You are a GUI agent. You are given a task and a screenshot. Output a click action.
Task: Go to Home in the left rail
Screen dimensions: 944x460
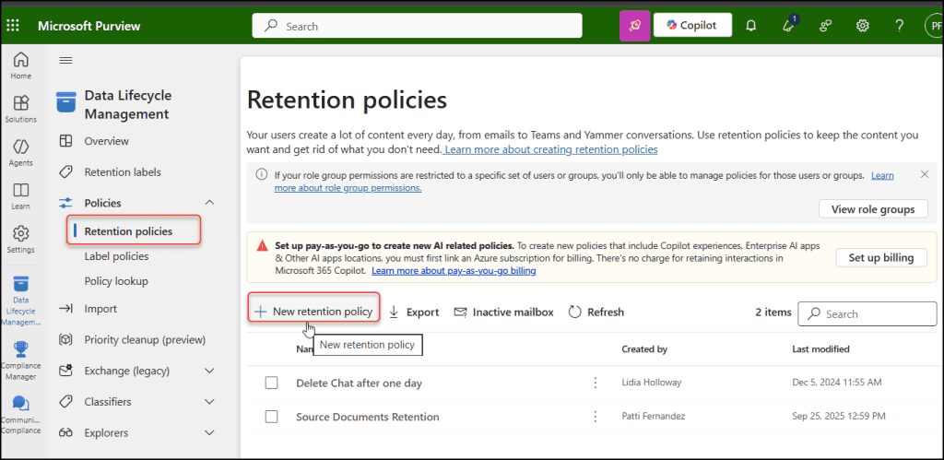(x=21, y=66)
